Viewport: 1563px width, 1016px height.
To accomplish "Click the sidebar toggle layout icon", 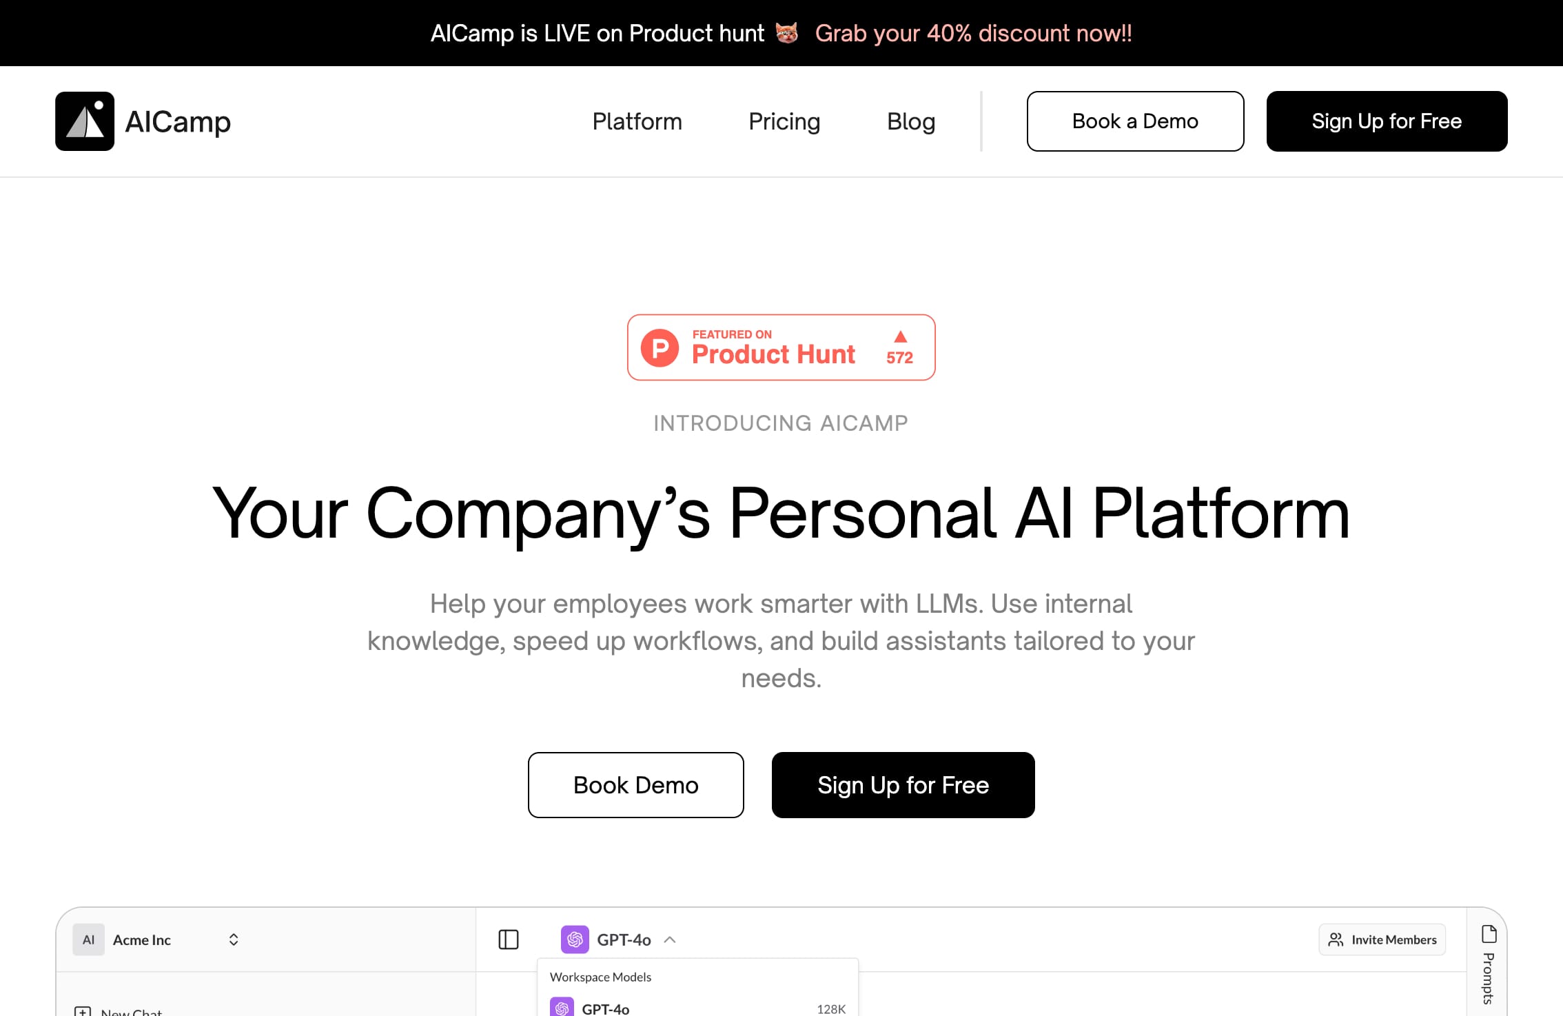I will coord(508,939).
